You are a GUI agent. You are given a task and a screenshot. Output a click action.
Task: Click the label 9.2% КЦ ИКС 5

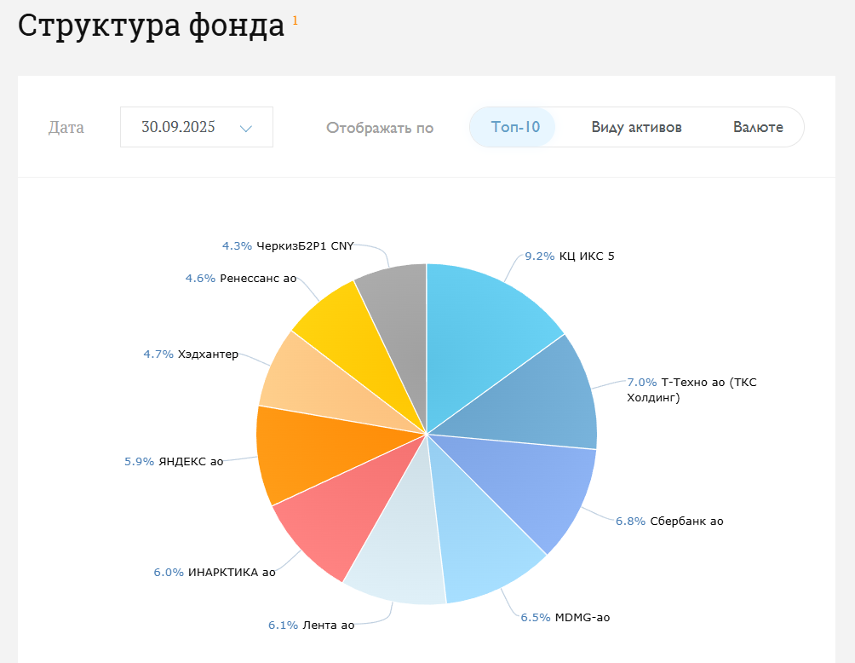pyautogui.click(x=569, y=256)
